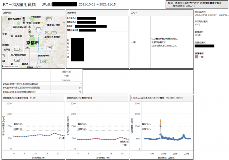
Task: Open the 業種選択 filter showing すし店
Action: pos(197,35)
